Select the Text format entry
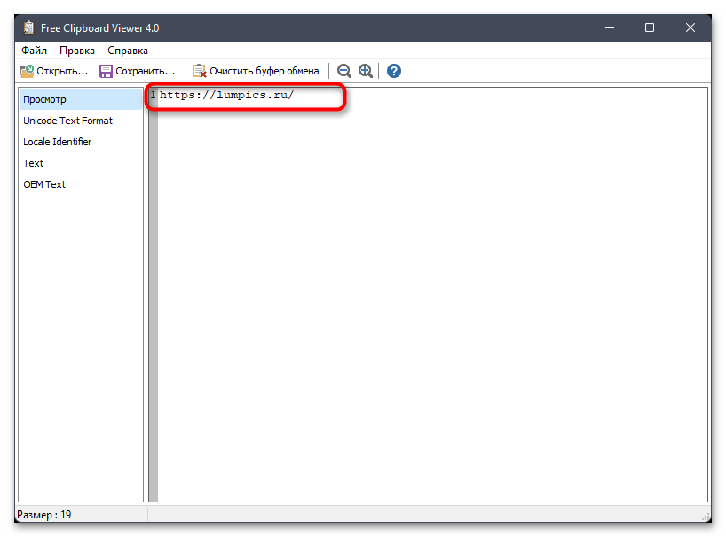This screenshot has height=537, width=726. 81,163
